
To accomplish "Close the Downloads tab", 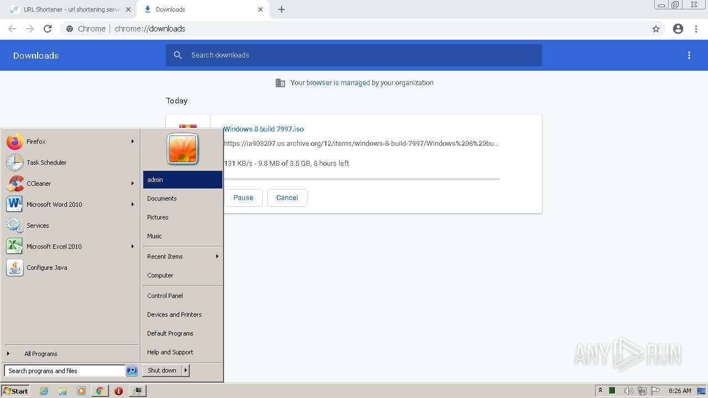I will [261, 9].
